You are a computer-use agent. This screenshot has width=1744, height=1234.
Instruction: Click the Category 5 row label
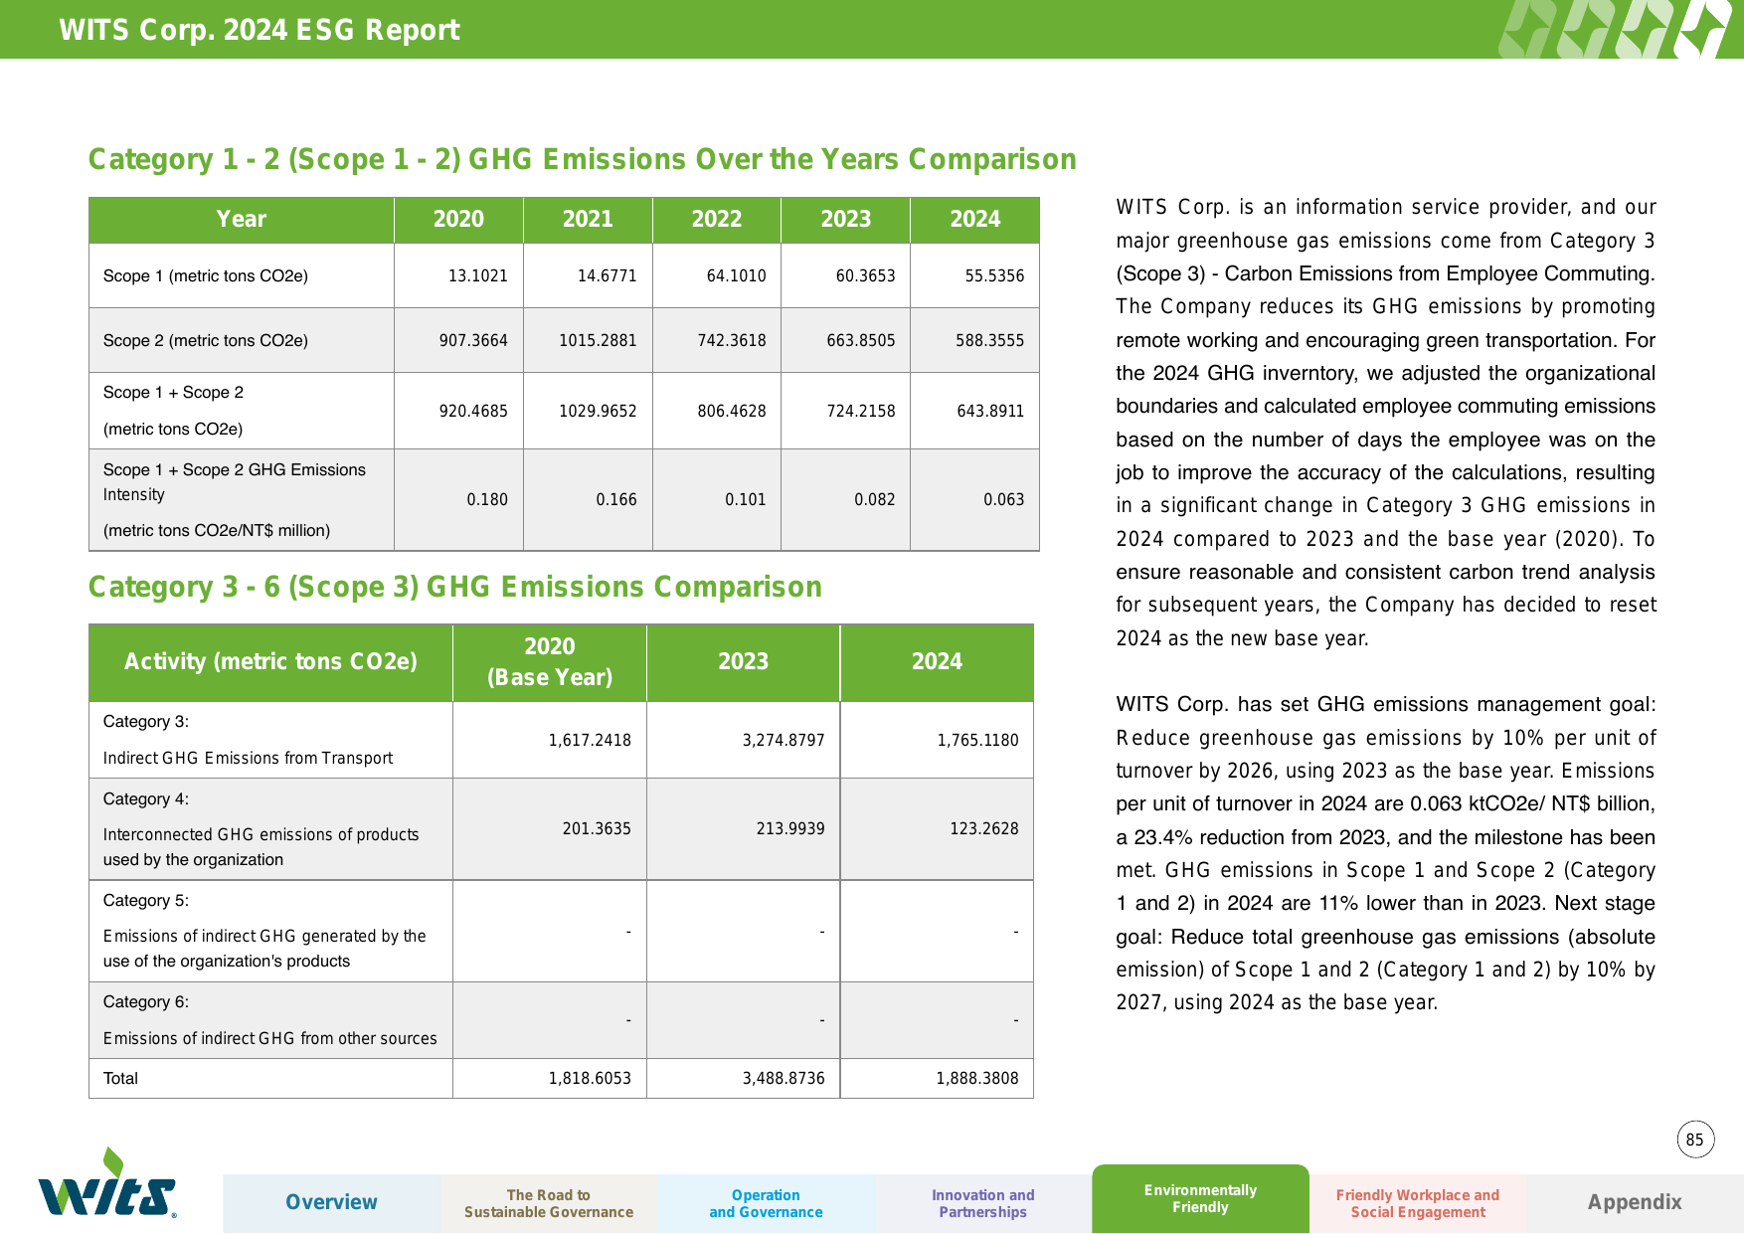tap(264, 931)
